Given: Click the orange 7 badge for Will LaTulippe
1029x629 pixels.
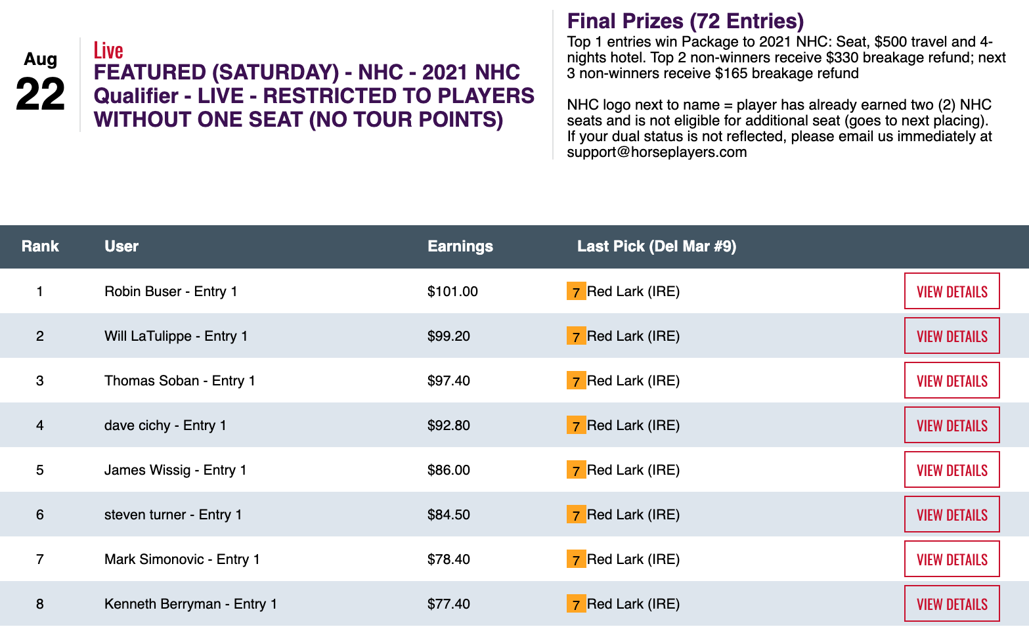Looking at the screenshot, I should tap(576, 336).
